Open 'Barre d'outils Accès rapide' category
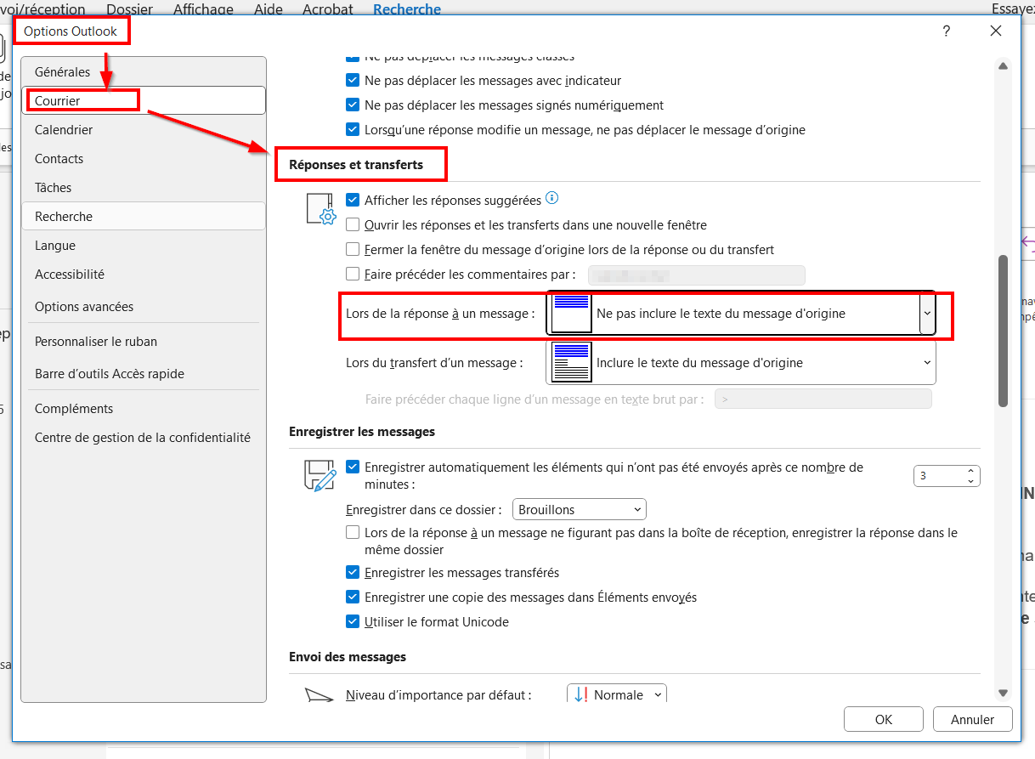This screenshot has height=759, width=1035. (144, 374)
